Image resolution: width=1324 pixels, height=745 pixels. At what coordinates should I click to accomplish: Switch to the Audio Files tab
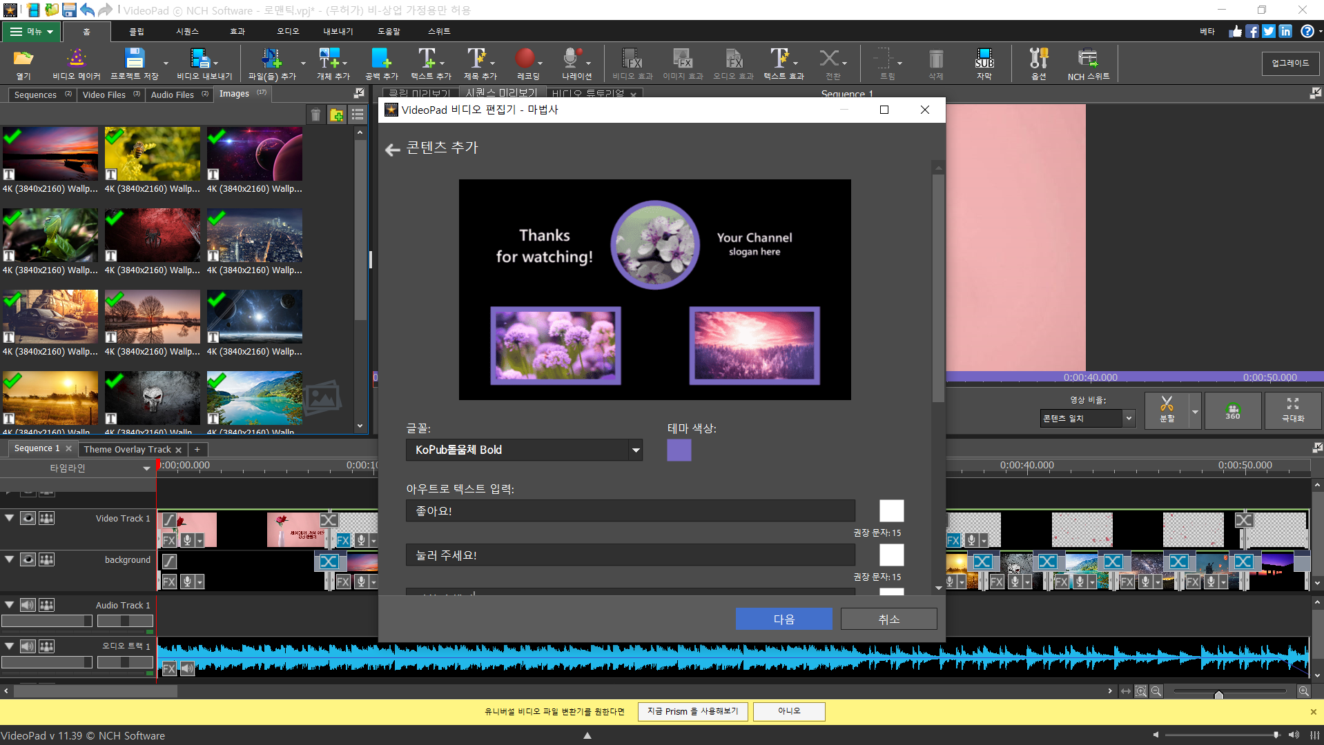(179, 95)
